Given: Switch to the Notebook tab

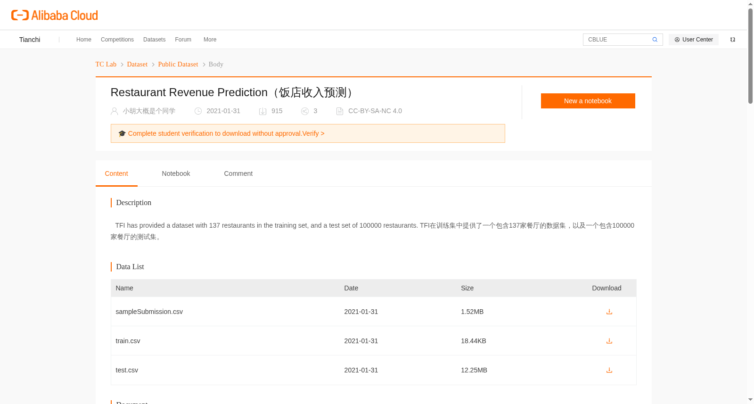Looking at the screenshot, I should (176, 173).
